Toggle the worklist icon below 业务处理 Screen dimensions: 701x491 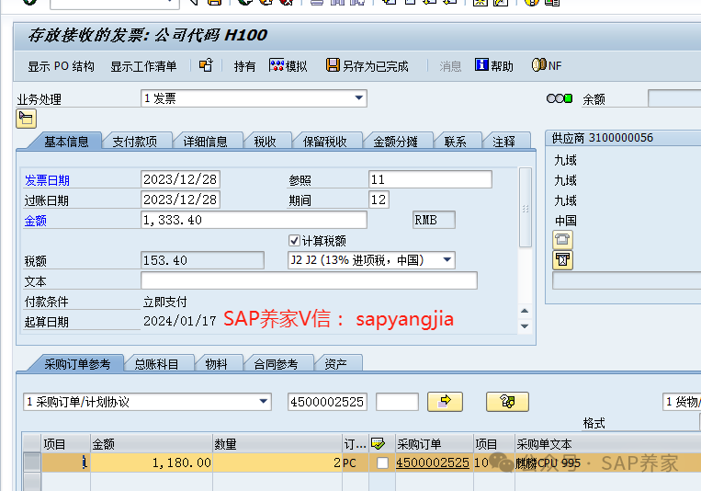pyautogui.click(x=26, y=119)
